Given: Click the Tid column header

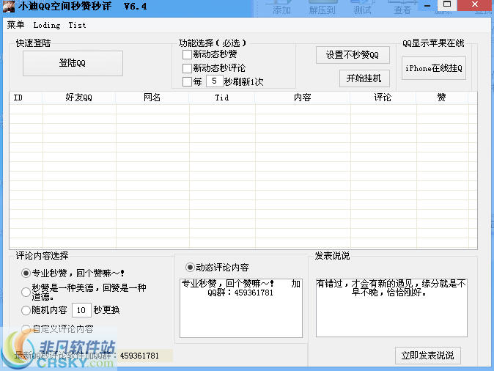Looking at the screenshot, I should click(222, 98).
